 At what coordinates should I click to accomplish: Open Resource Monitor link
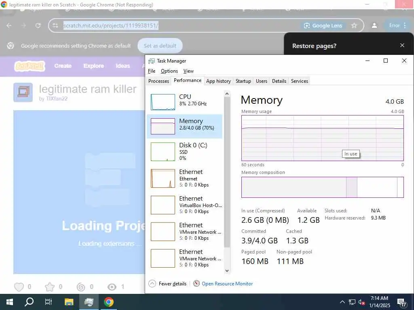(x=227, y=284)
